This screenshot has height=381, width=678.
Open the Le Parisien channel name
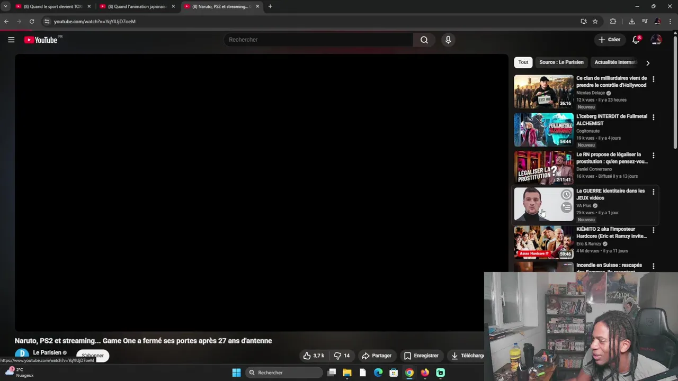[47, 352]
